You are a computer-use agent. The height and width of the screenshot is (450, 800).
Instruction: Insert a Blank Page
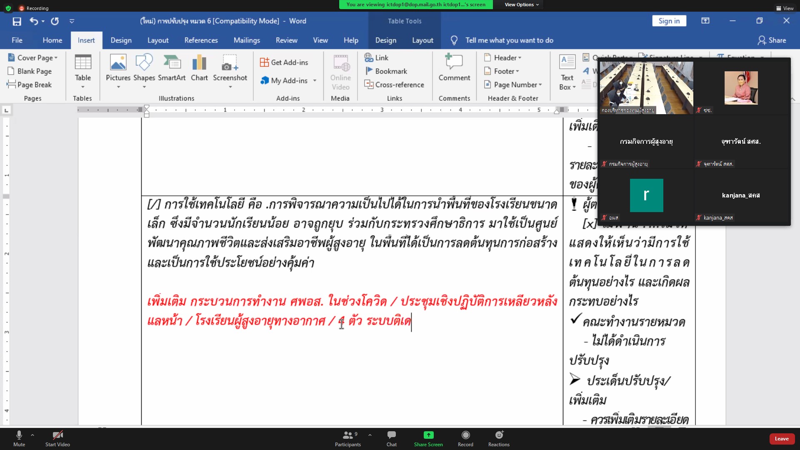tap(30, 71)
